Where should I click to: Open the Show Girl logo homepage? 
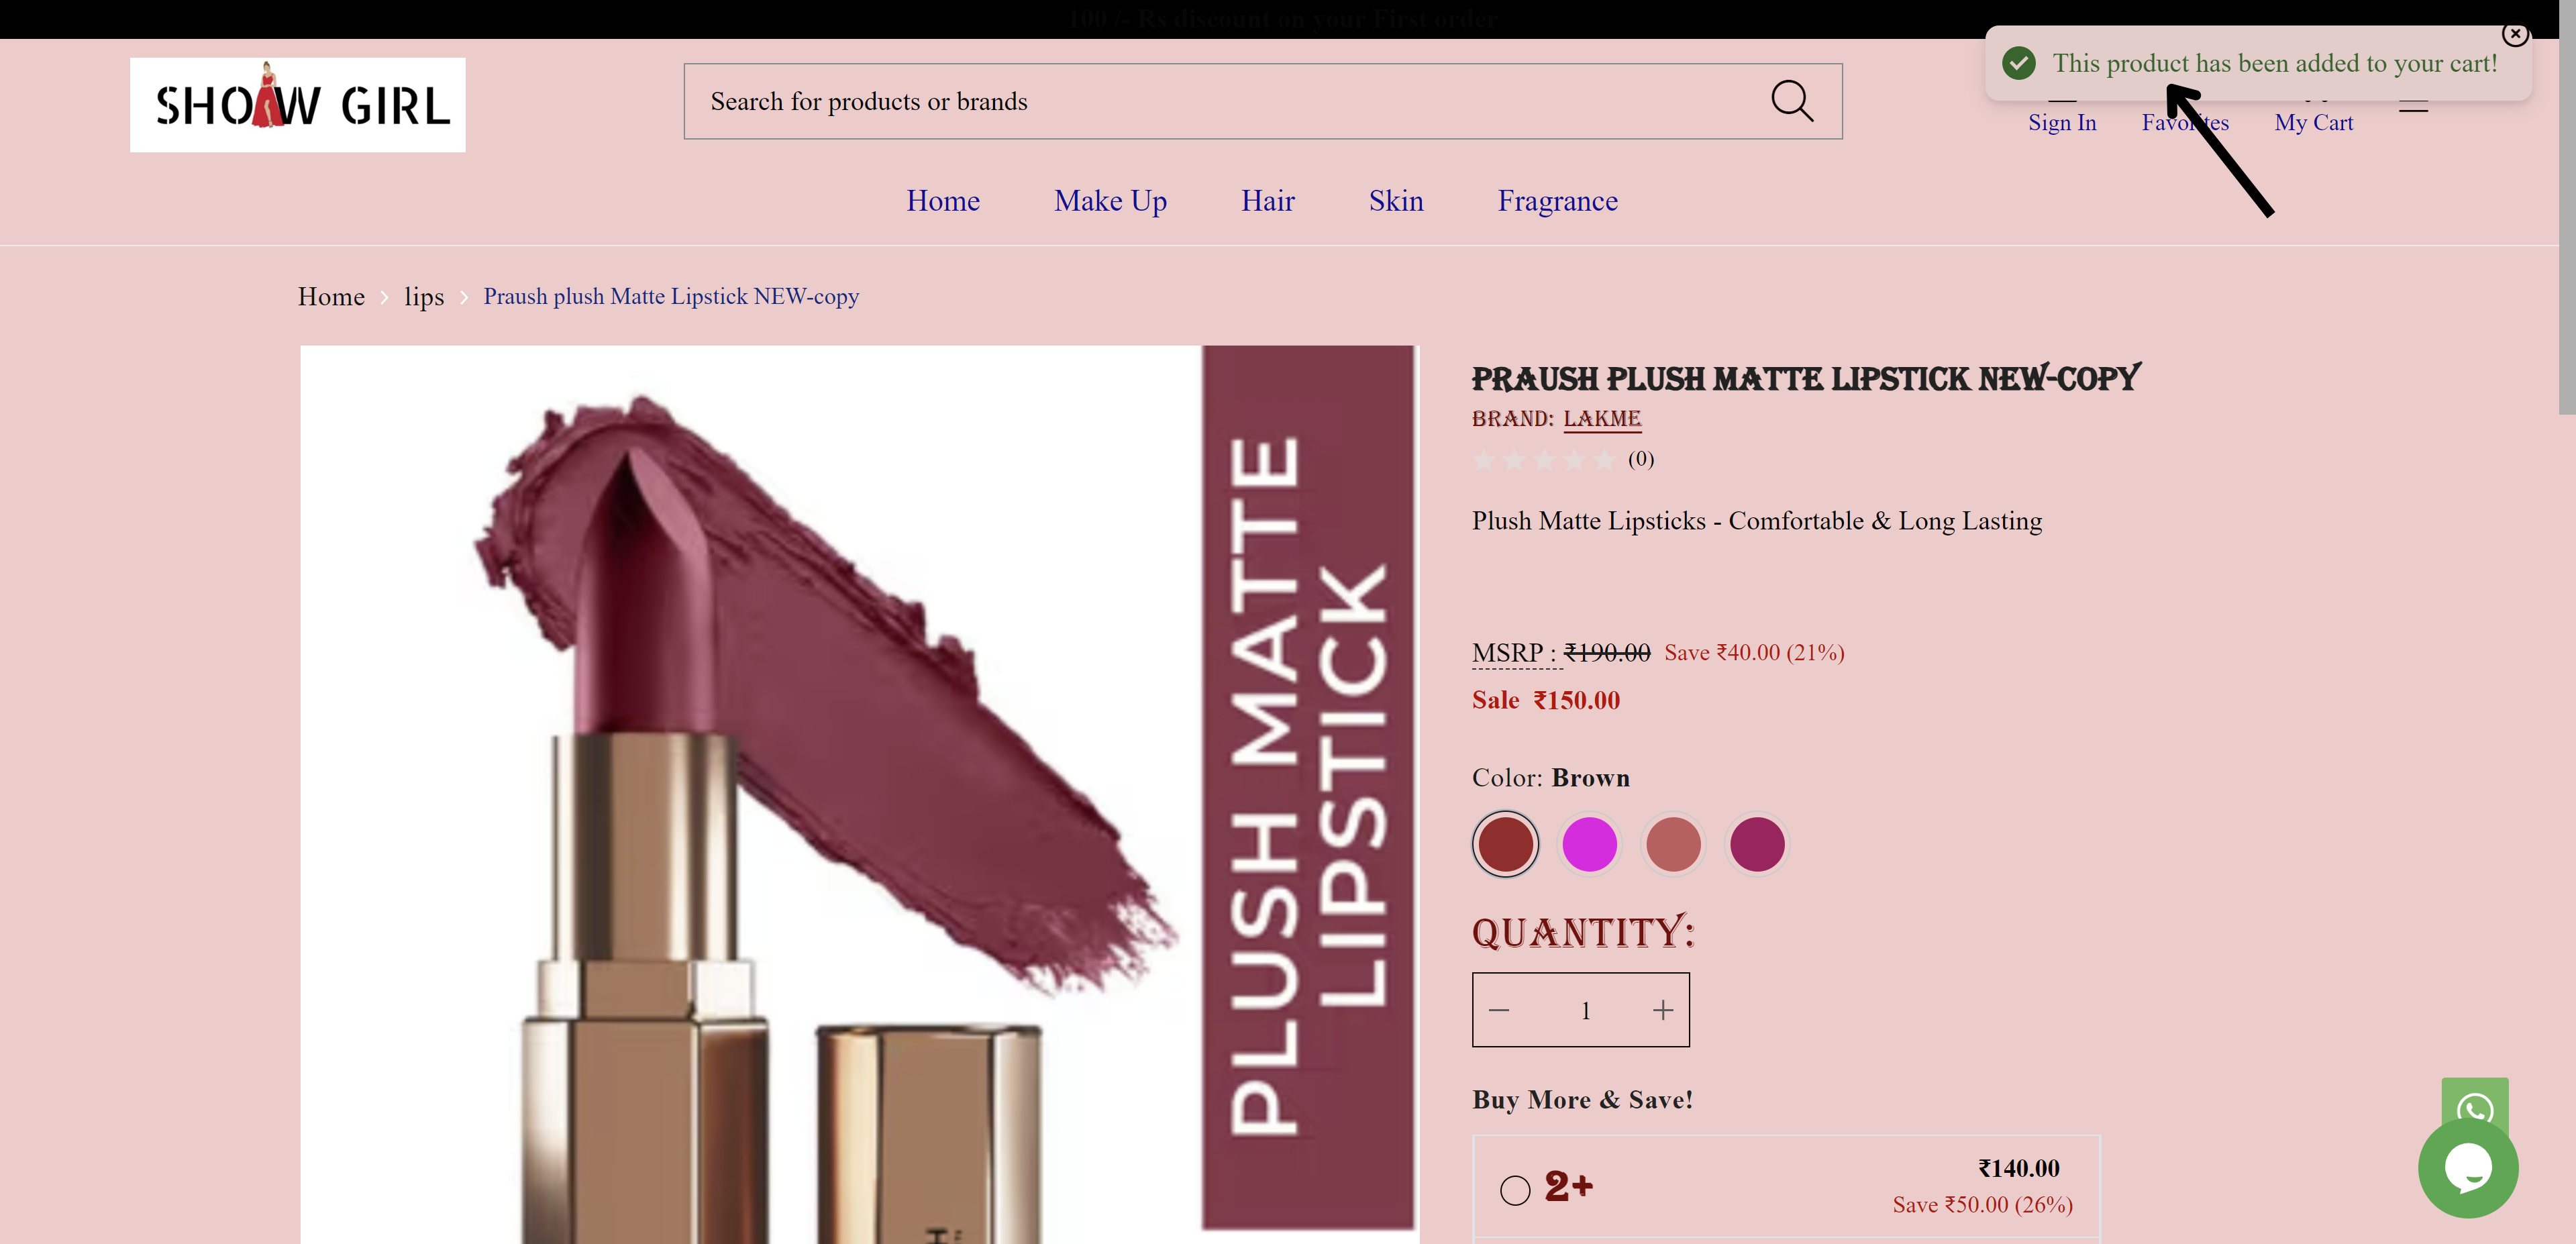coord(297,105)
